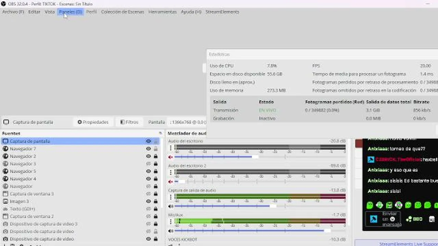Unlock the Imagen 3 source

point(156,201)
